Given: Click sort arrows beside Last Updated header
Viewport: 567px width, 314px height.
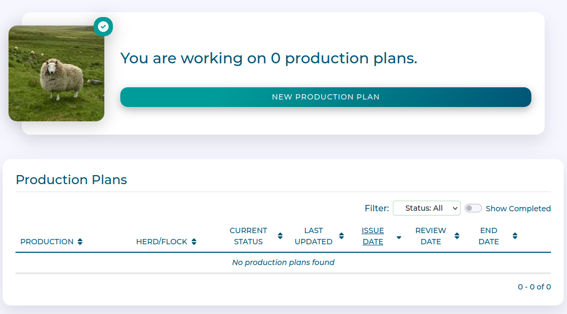Looking at the screenshot, I should 341,236.
